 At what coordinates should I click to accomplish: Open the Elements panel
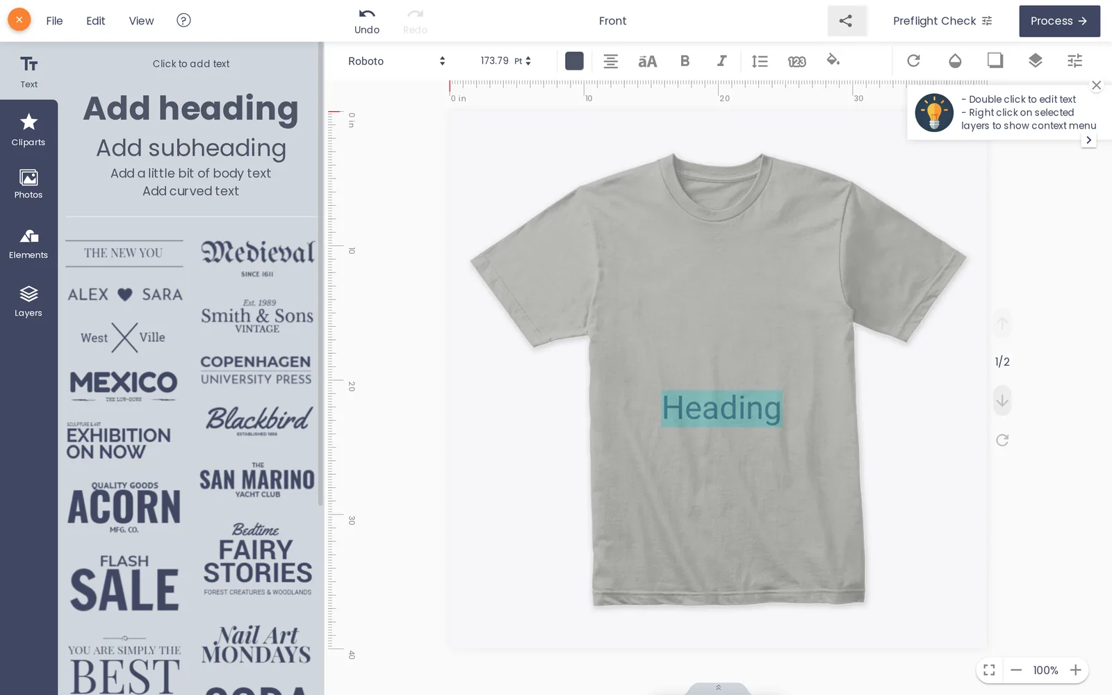coord(28,244)
